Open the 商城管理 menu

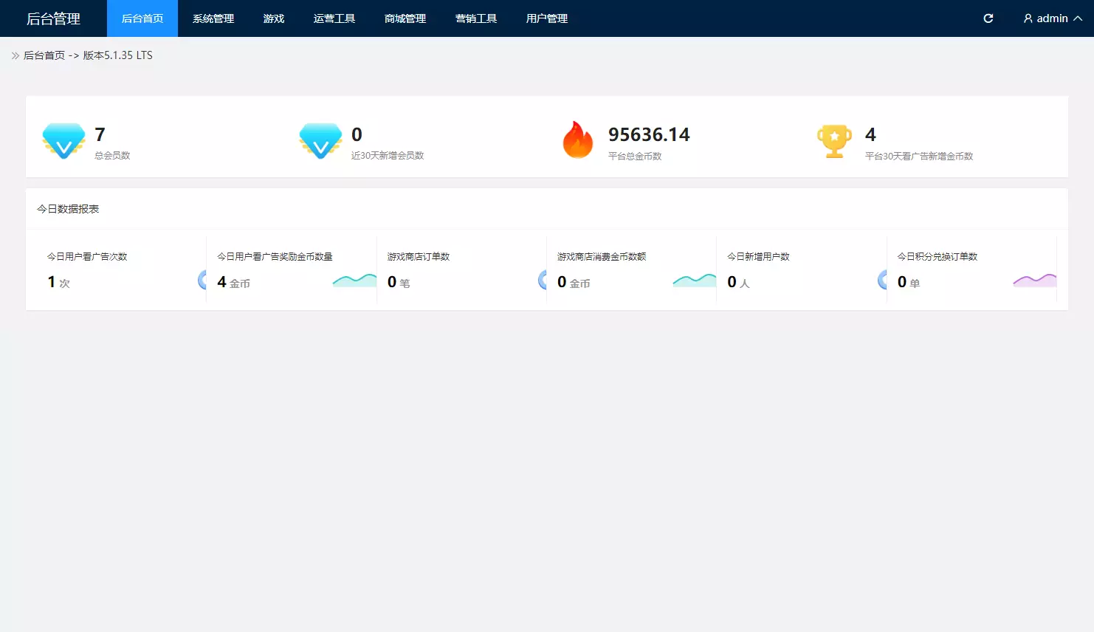click(405, 18)
